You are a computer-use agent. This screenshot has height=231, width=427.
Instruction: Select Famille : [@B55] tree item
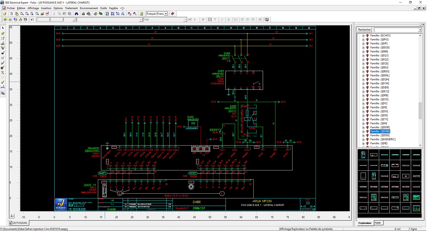click(380, 71)
